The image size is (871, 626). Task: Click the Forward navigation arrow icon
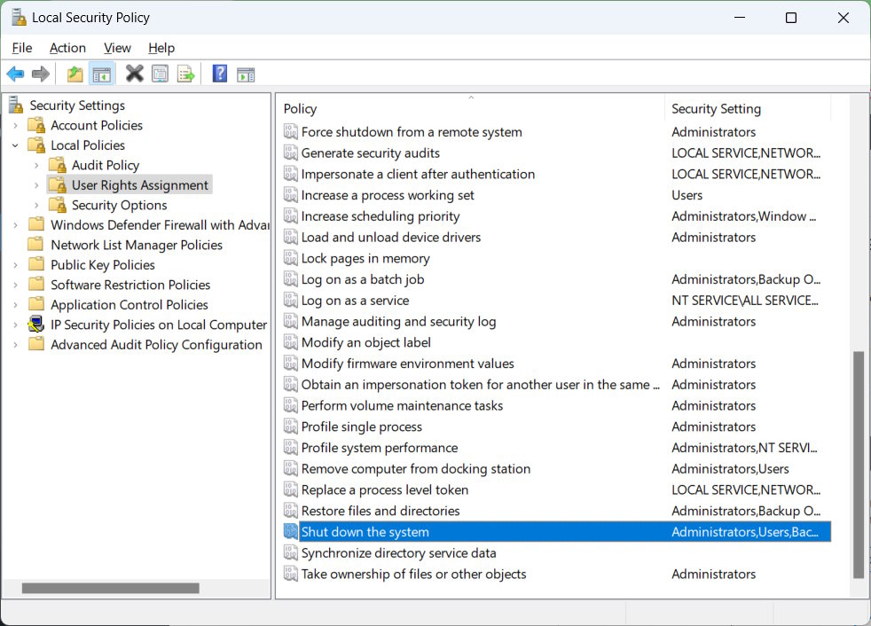pyautogui.click(x=40, y=74)
